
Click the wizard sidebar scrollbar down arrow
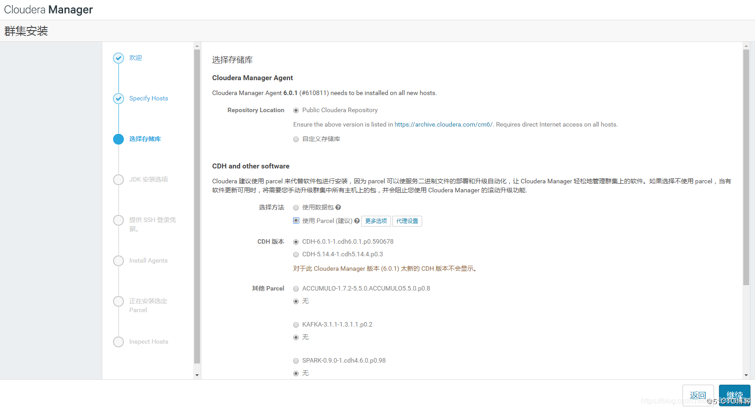click(x=197, y=375)
